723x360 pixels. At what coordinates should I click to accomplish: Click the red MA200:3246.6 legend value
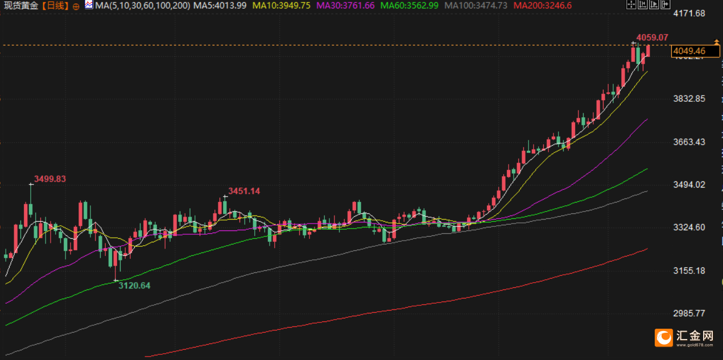(x=542, y=6)
